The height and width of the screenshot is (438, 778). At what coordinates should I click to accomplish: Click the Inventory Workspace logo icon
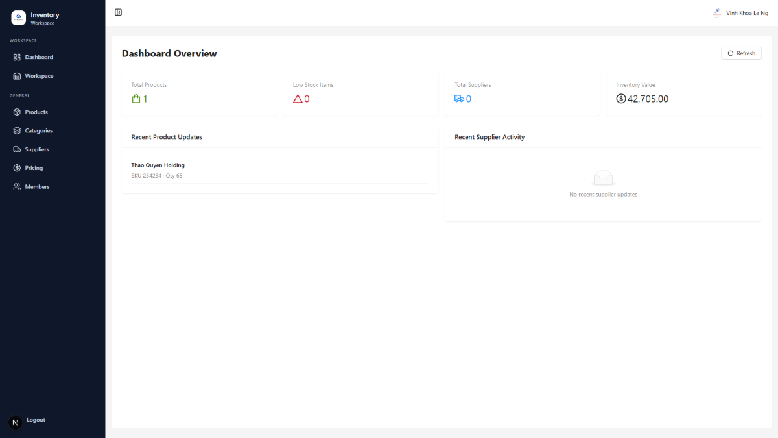tap(18, 18)
